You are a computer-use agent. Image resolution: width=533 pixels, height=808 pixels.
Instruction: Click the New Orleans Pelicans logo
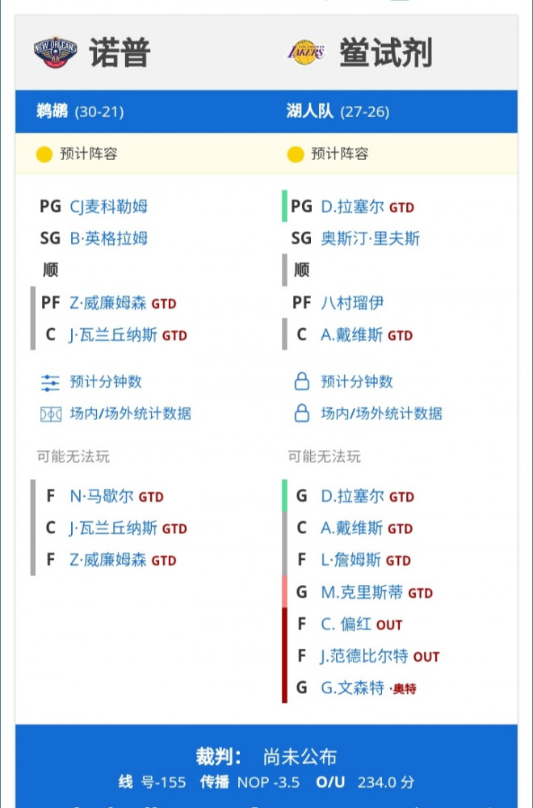pyautogui.click(x=55, y=52)
